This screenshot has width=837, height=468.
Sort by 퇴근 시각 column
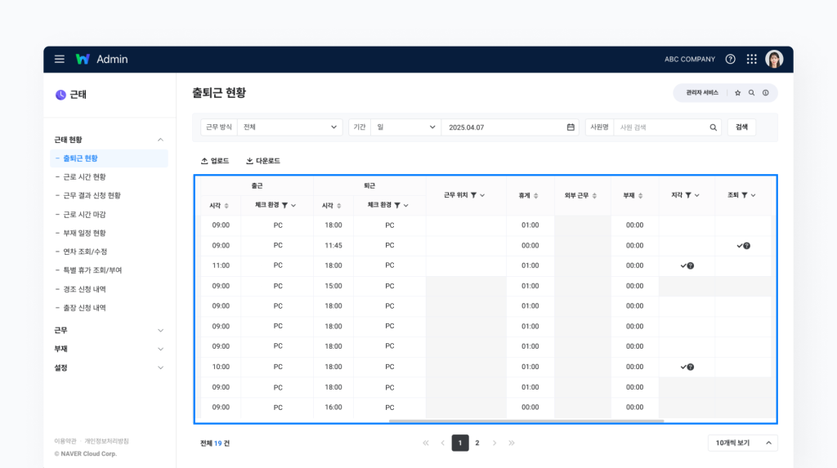[x=339, y=206]
